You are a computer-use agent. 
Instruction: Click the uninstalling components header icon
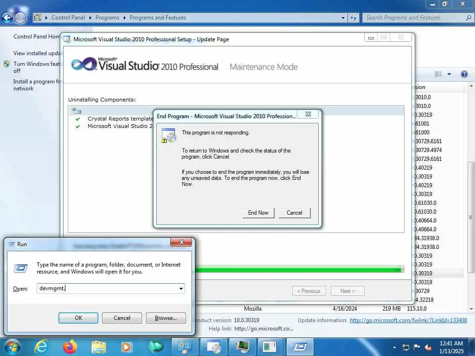coord(77,111)
